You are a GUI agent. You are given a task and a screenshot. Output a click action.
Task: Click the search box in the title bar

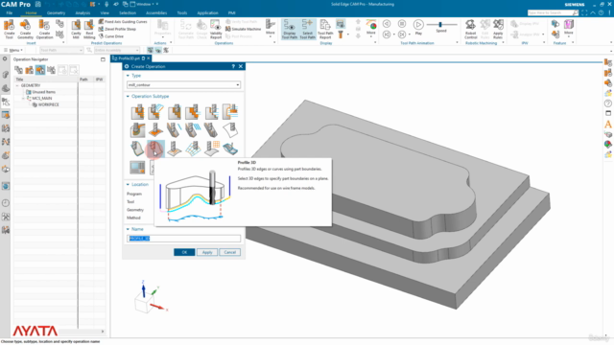pyautogui.click(x=553, y=12)
